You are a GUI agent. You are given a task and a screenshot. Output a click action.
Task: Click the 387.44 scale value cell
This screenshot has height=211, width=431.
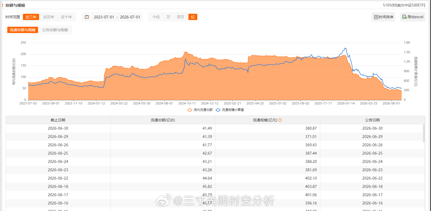click(x=267, y=153)
